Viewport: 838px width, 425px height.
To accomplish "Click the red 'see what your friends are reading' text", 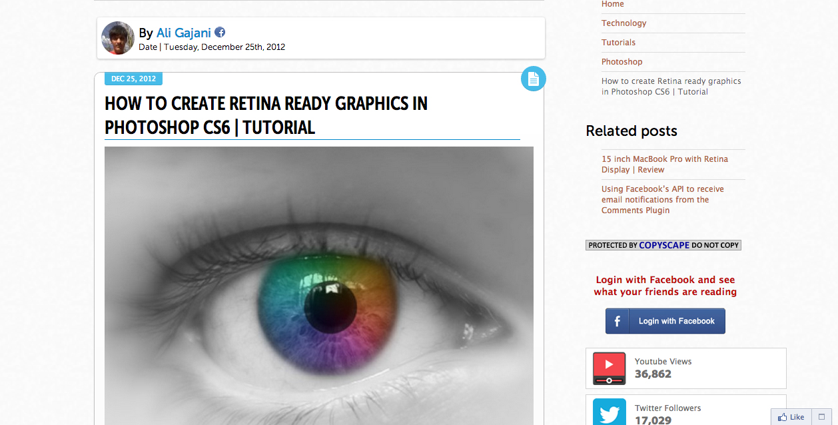I will [x=665, y=286].
